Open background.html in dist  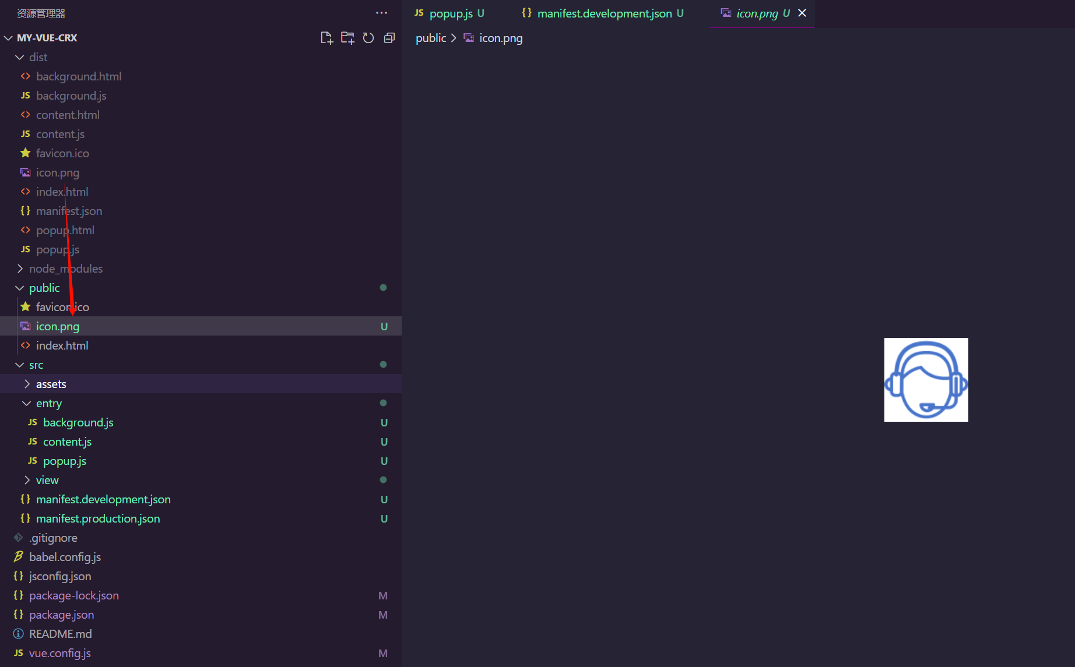pos(79,76)
